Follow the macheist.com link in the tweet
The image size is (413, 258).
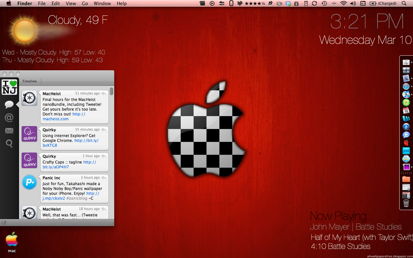(x=55, y=119)
